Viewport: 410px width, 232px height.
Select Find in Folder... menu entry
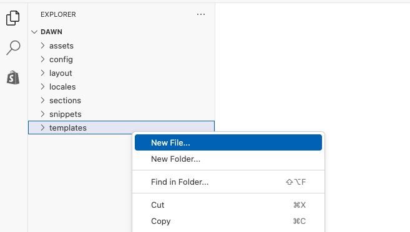228,182
